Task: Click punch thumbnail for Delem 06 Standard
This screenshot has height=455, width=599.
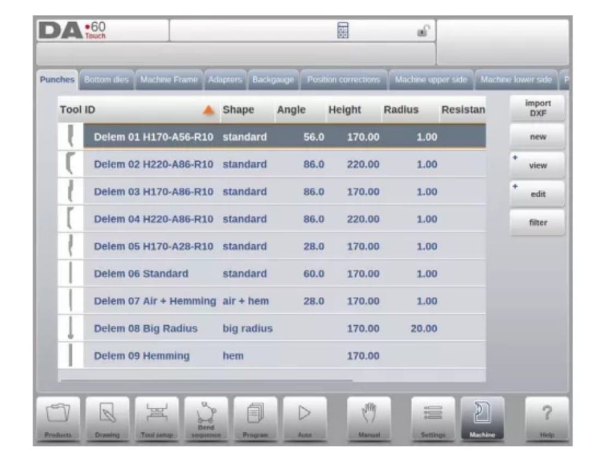Action: coord(71,274)
